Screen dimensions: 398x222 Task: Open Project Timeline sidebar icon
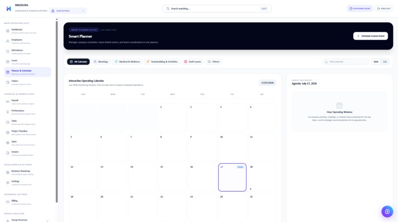[x=7, y=132]
